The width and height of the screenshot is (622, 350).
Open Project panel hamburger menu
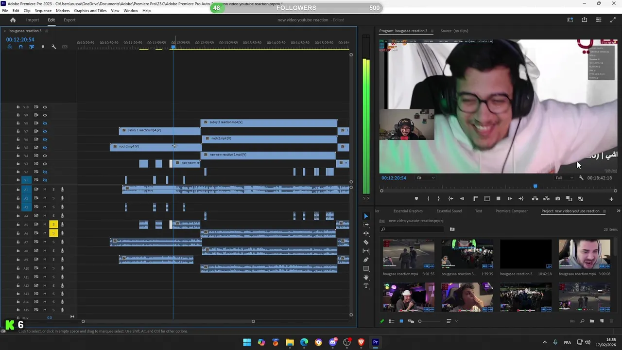(x=605, y=211)
